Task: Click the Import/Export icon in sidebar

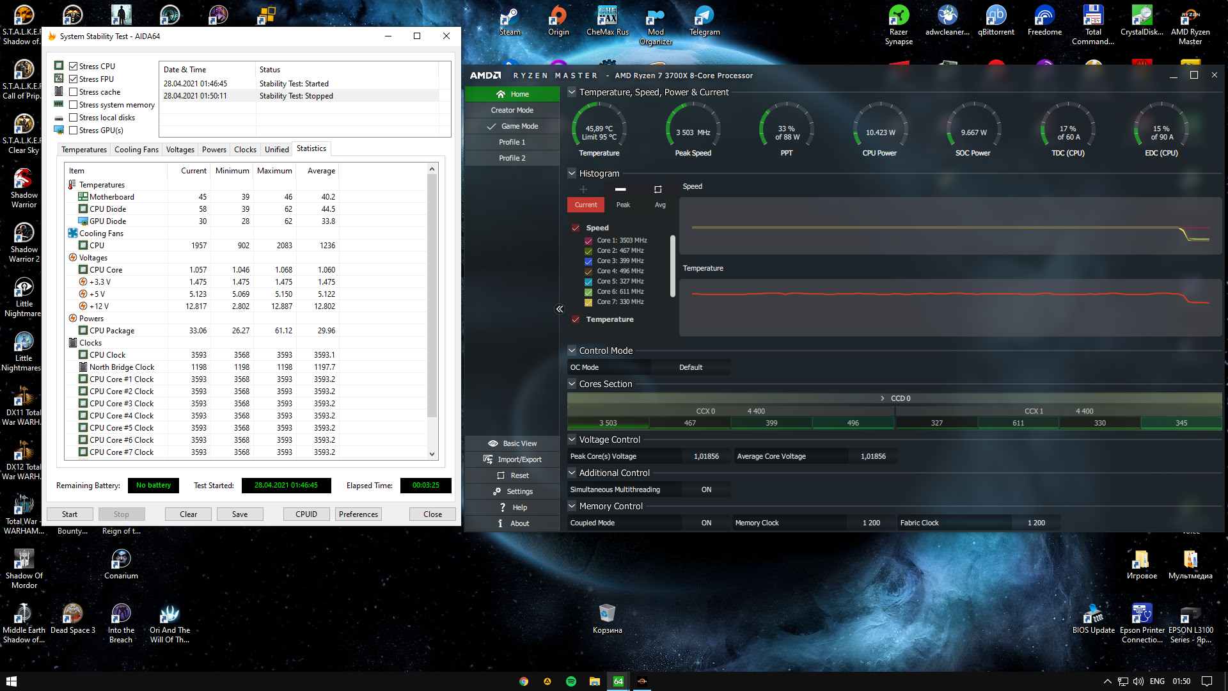Action: 487,459
